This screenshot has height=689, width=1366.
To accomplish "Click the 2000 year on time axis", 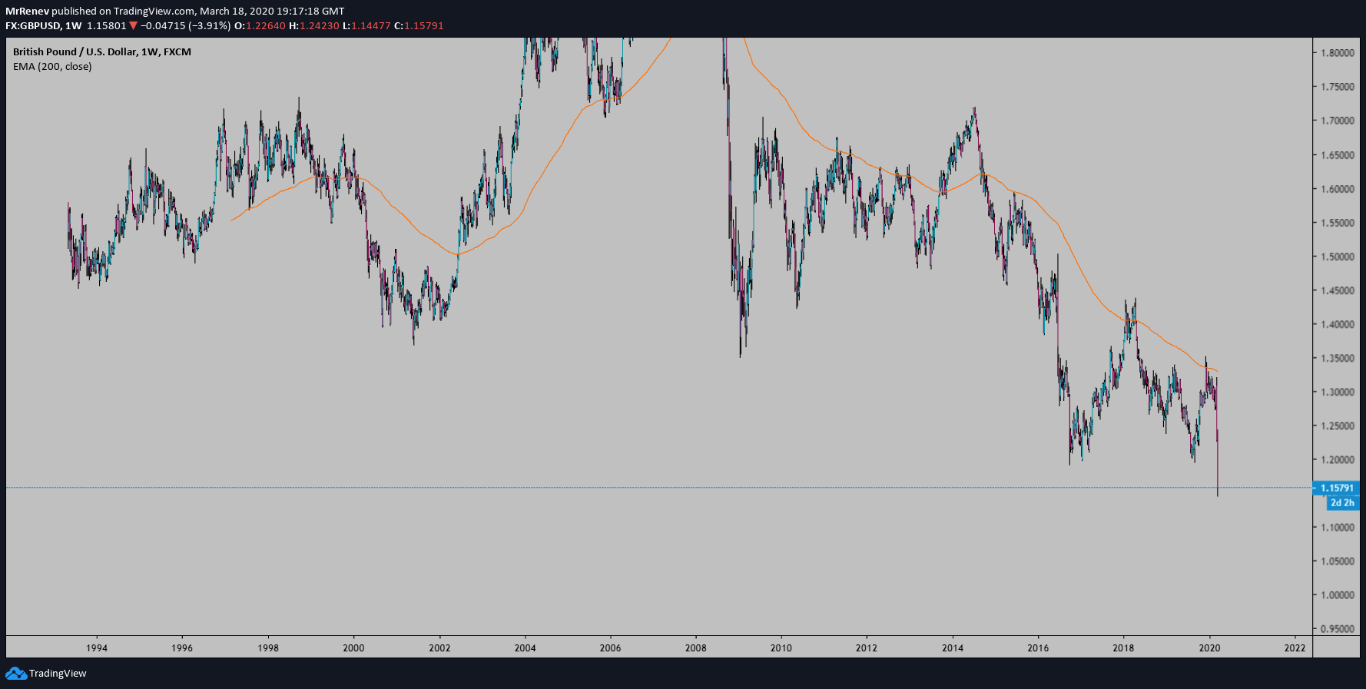I will click(353, 648).
